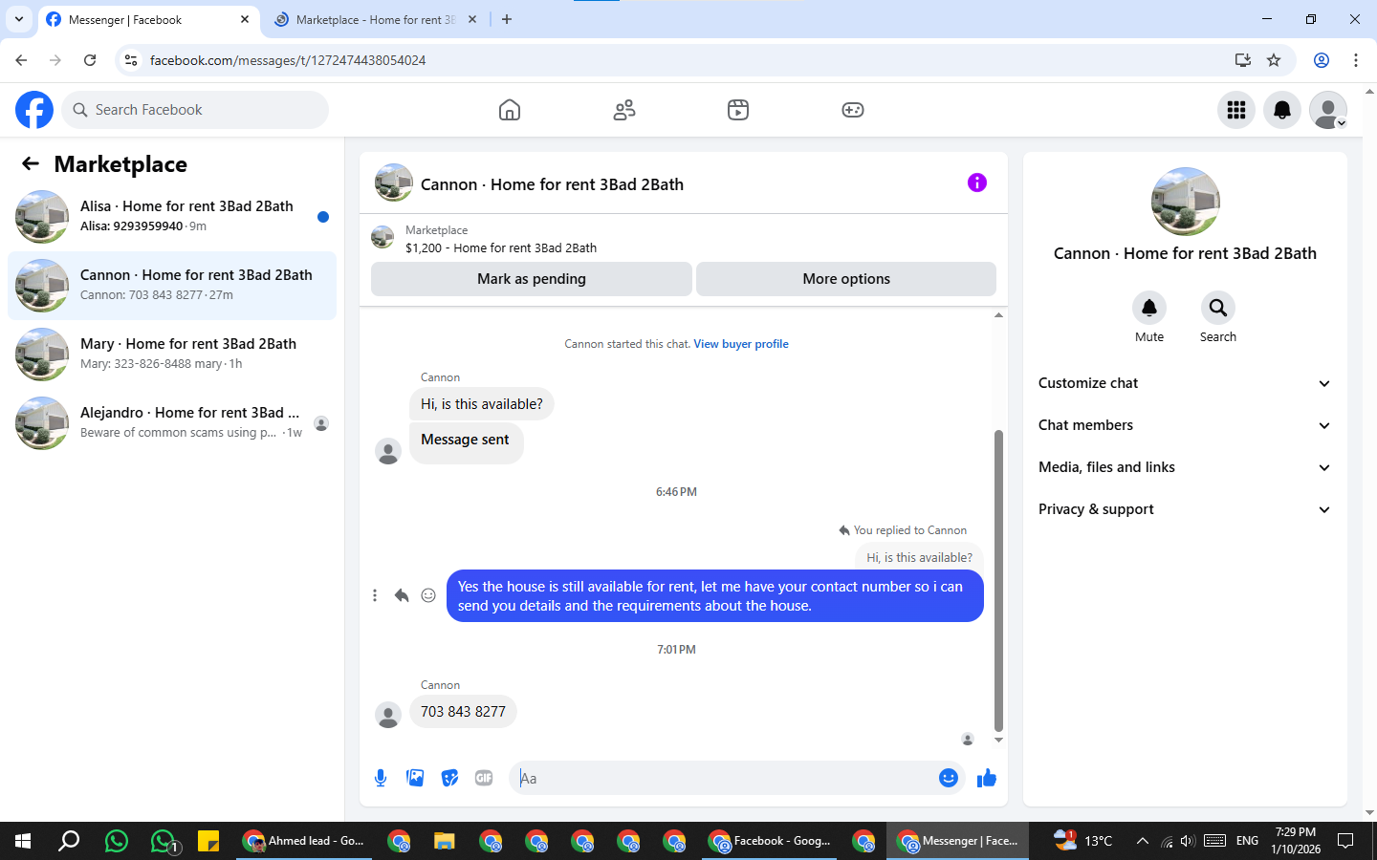The height and width of the screenshot is (860, 1377).
Task: Open Facebook home via the logo
Action: [34, 110]
